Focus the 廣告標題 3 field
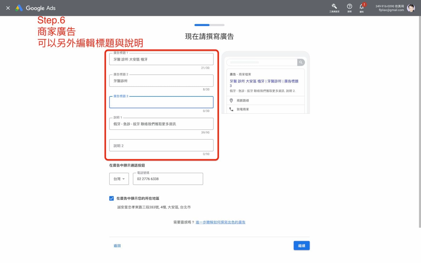The width and height of the screenshot is (421, 263). click(x=161, y=102)
